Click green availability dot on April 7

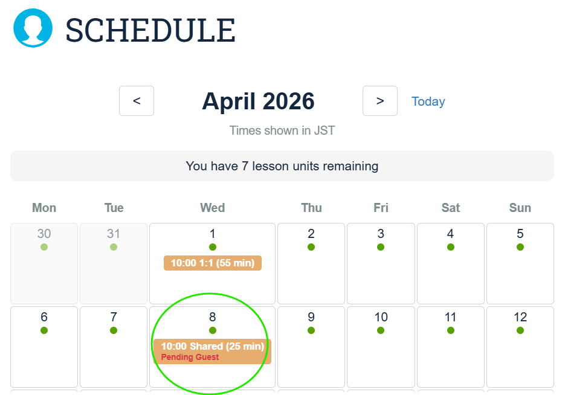(114, 330)
